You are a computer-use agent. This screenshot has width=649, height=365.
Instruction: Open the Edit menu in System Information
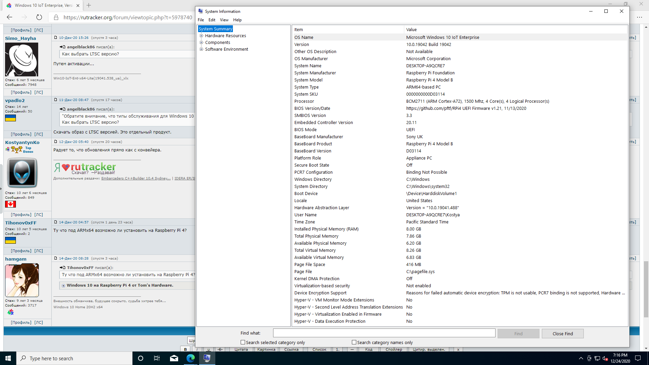(212, 20)
